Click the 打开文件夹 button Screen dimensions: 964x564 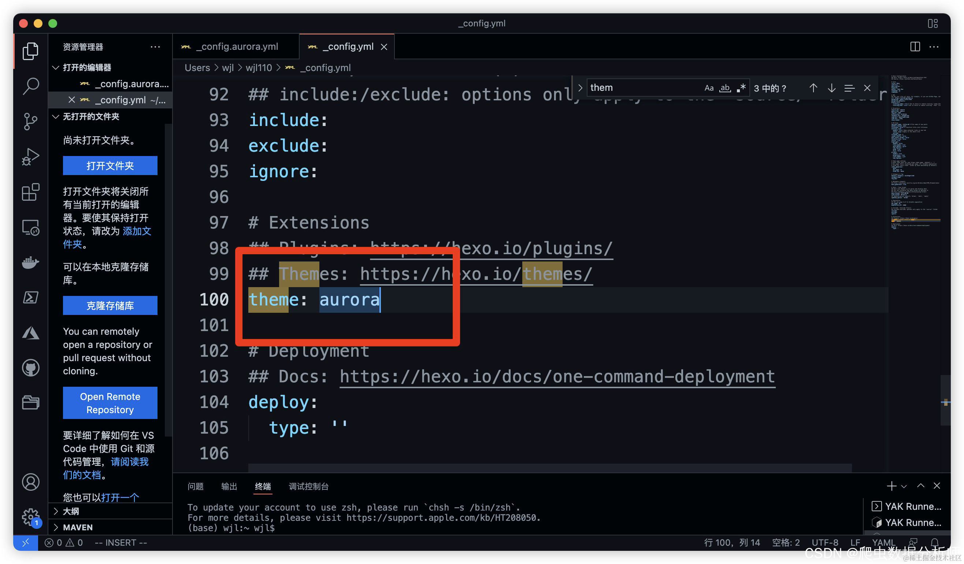[110, 166]
